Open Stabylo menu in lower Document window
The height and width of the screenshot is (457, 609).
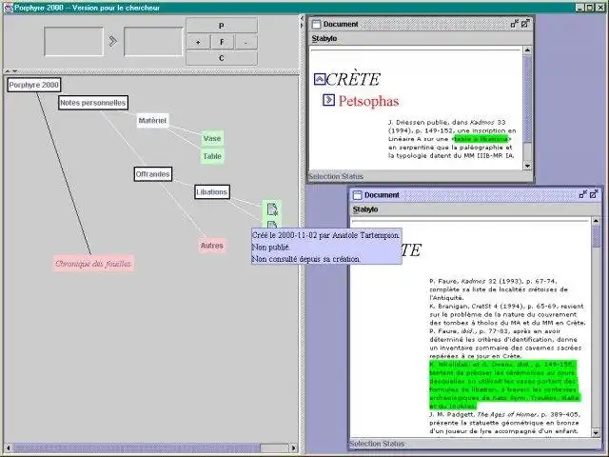[x=365, y=209]
